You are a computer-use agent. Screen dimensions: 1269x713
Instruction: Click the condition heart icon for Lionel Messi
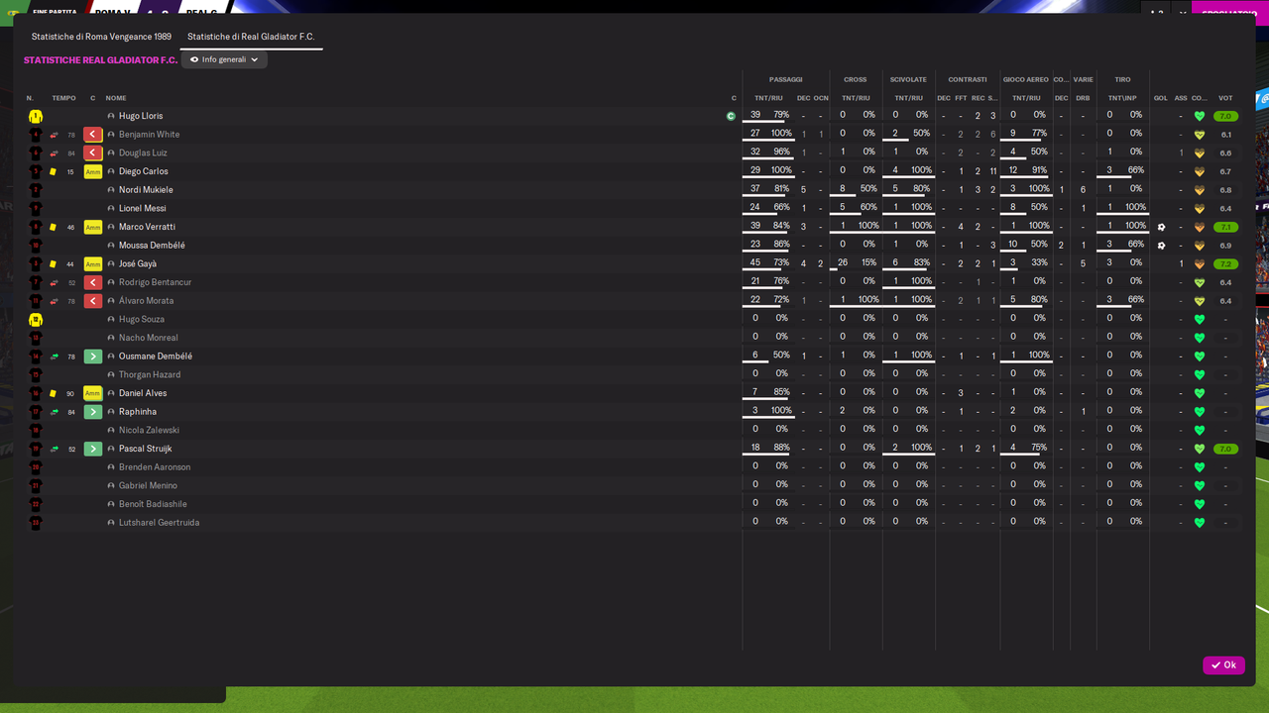(x=1200, y=209)
